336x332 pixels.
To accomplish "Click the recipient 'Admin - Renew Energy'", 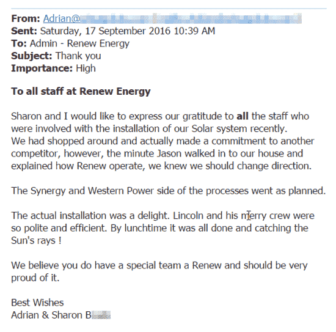I will [79, 43].
